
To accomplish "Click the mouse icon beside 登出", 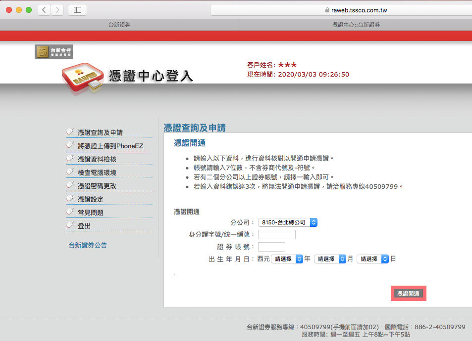I will (70, 225).
